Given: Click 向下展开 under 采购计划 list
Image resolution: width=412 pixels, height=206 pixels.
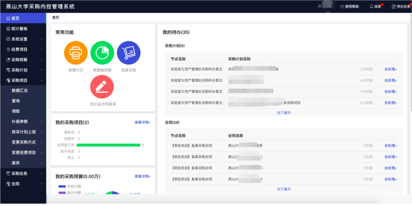Looking at the screenshot, I should point(284,113).
